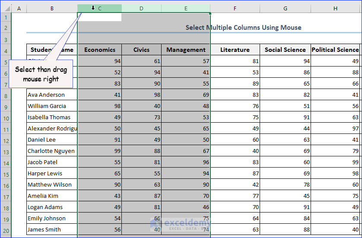Click Matthew Wilson's Social Science score 78

pyautogui.click(x=286, y=185)
